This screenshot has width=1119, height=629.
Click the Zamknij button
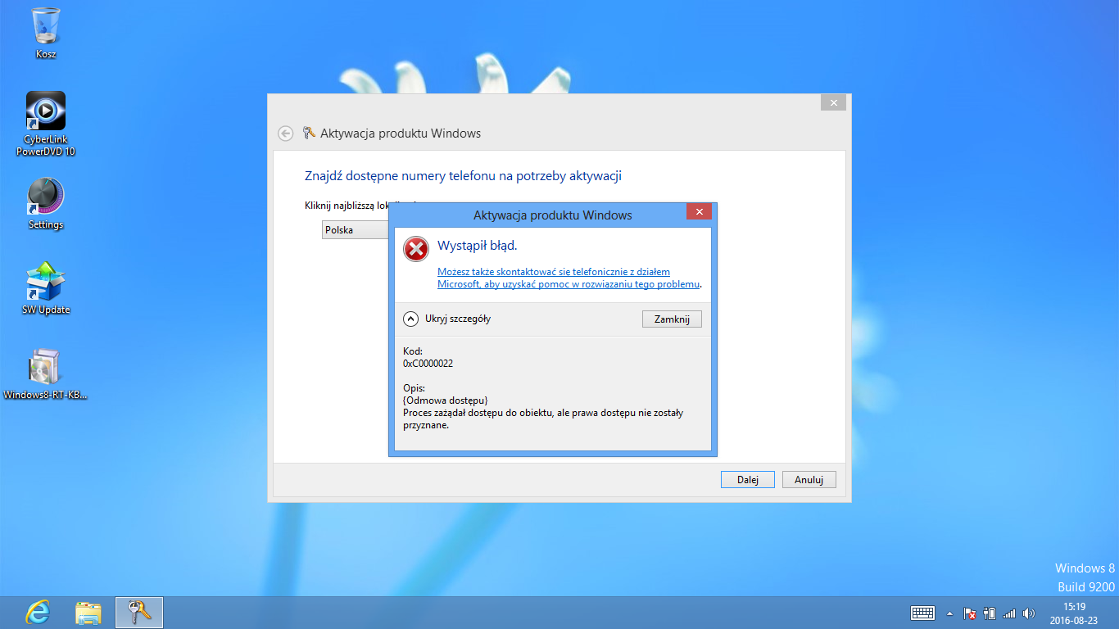click(672, 319)
